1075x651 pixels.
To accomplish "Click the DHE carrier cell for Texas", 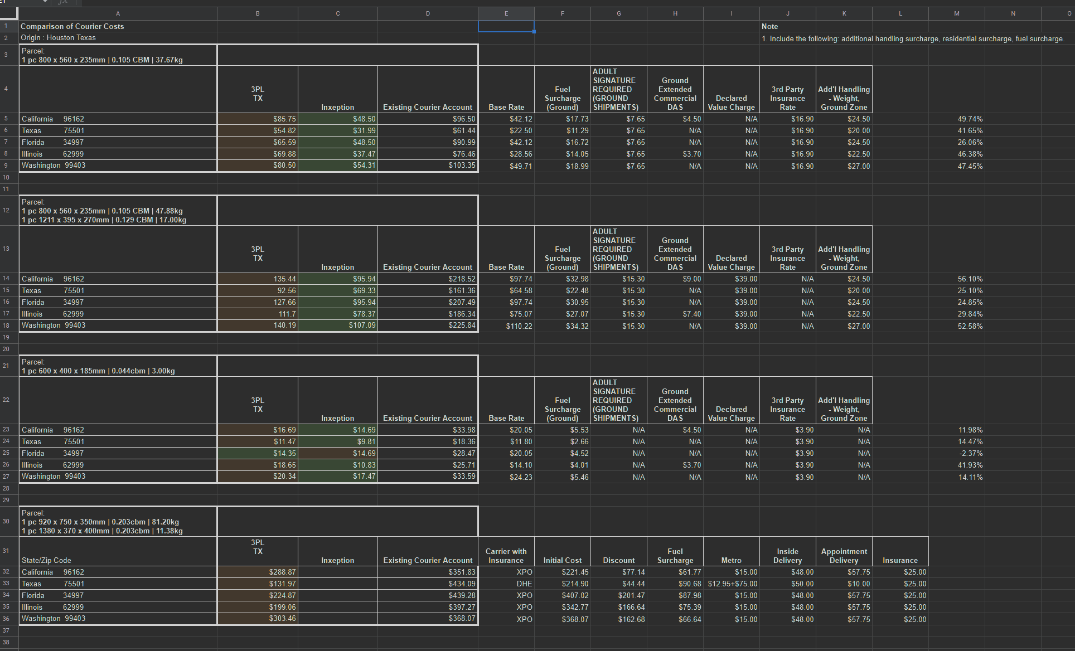I will click(x=506, y=584).
